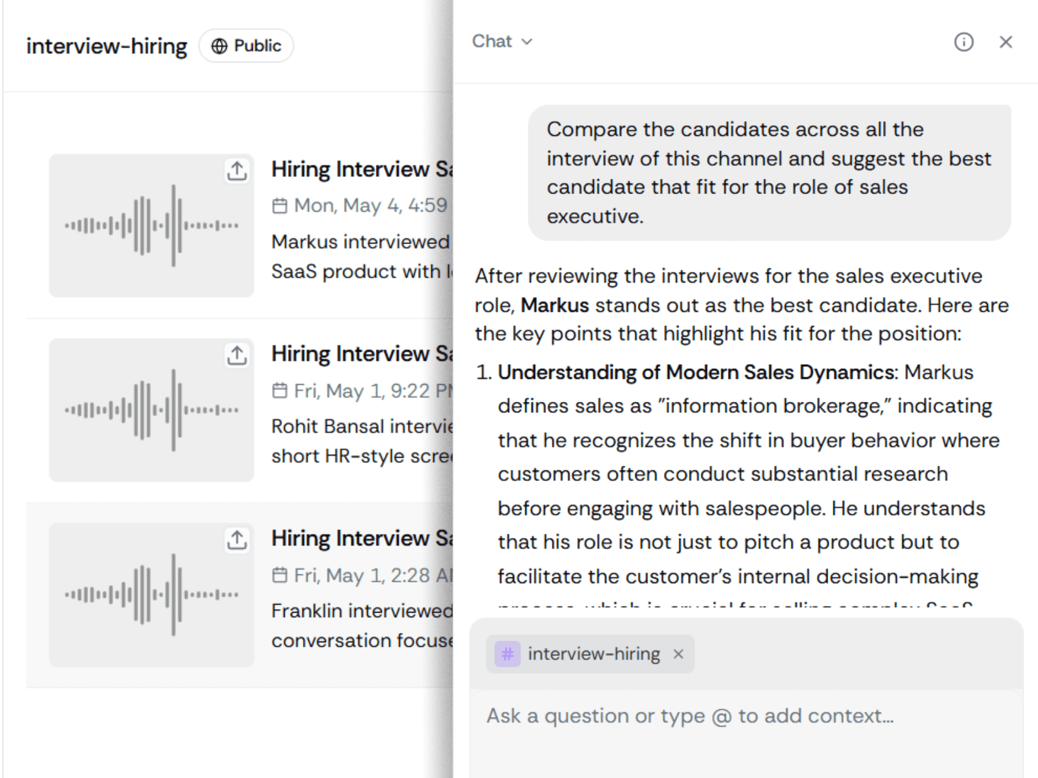
Task: Click the interview-hiring channel heading
Action: click(106, 46)
